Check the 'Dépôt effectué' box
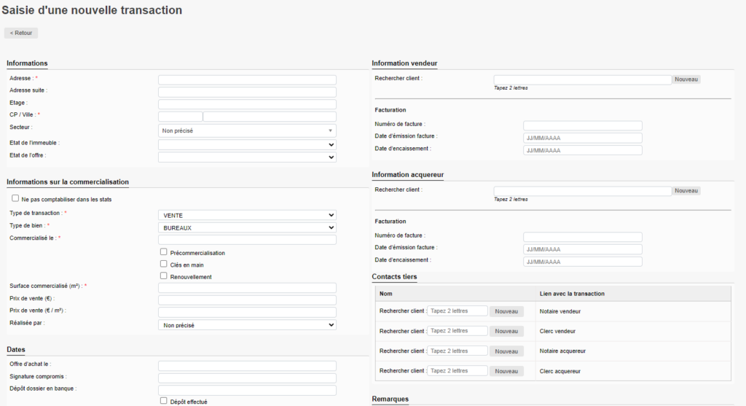Viewport: 746px width, 406px height. (164, 400)
